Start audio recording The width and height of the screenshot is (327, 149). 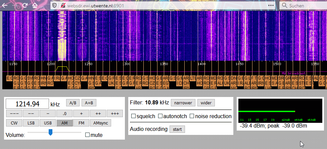(x=177, y=129)
